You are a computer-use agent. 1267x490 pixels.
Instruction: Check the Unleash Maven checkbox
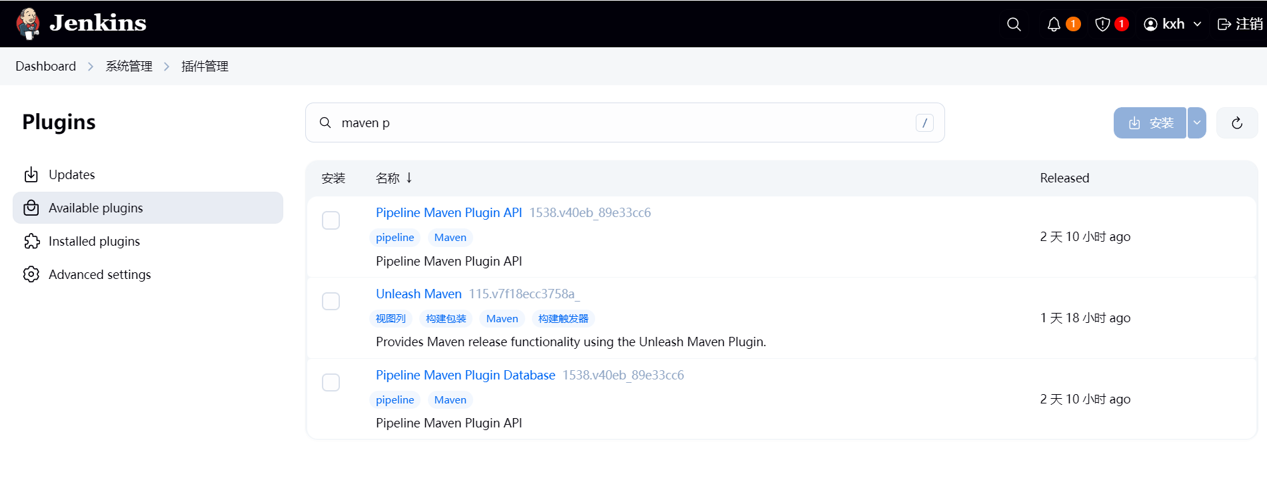[x=331, y=302]
